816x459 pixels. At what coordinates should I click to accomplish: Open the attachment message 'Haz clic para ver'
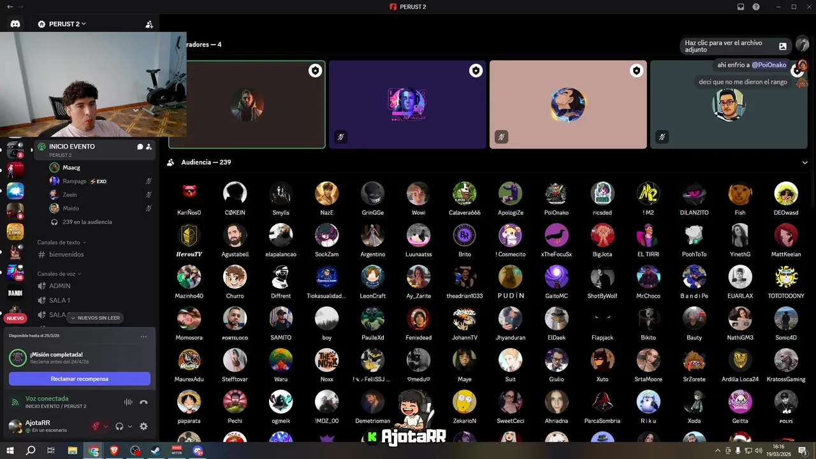736,46
